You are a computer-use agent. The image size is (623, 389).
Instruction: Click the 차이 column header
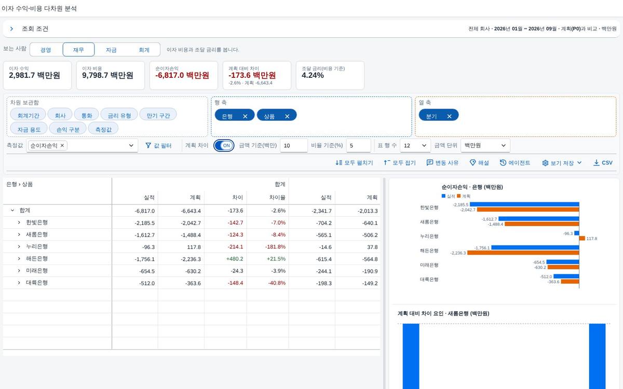[225, 198]
